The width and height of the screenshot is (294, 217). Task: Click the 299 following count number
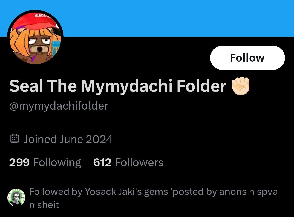coord(19,162)
